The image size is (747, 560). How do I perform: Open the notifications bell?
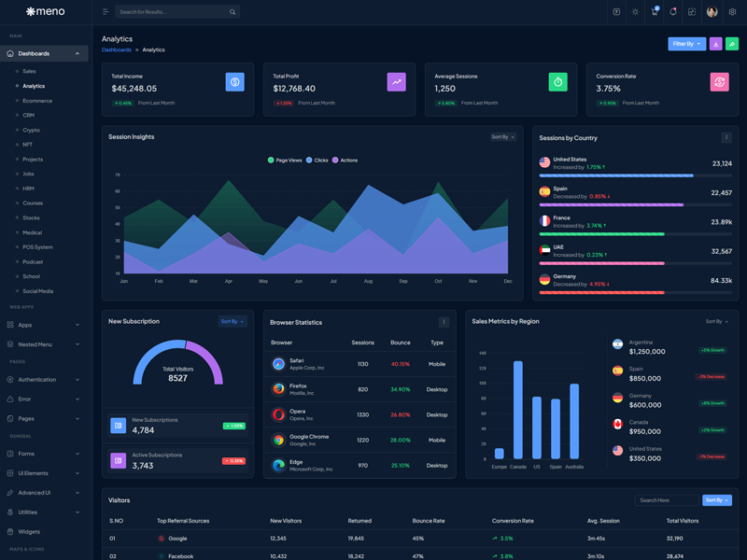[673, 12]
